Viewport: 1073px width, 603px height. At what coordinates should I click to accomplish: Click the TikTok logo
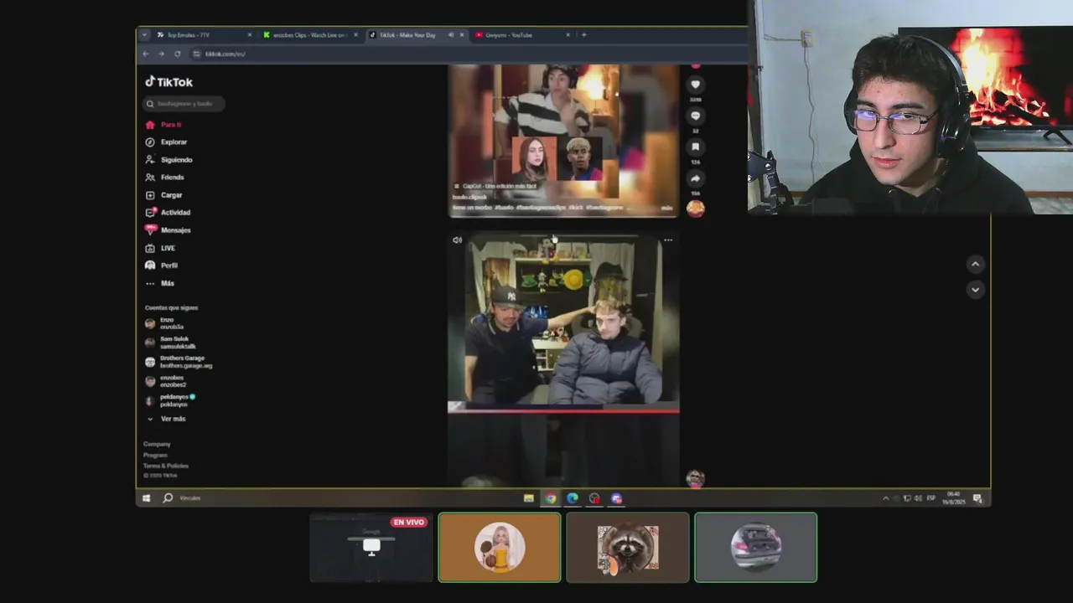pyautogui.click(x=168, y=81)
